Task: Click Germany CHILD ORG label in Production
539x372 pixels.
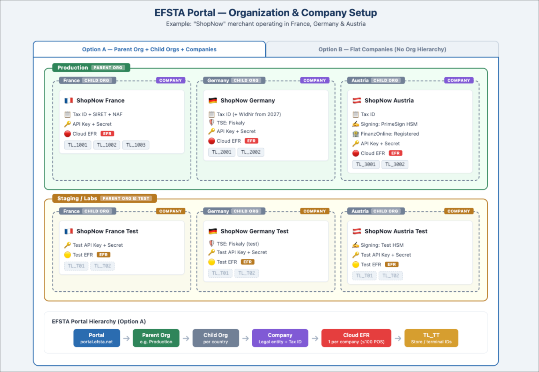Action: 234,80
